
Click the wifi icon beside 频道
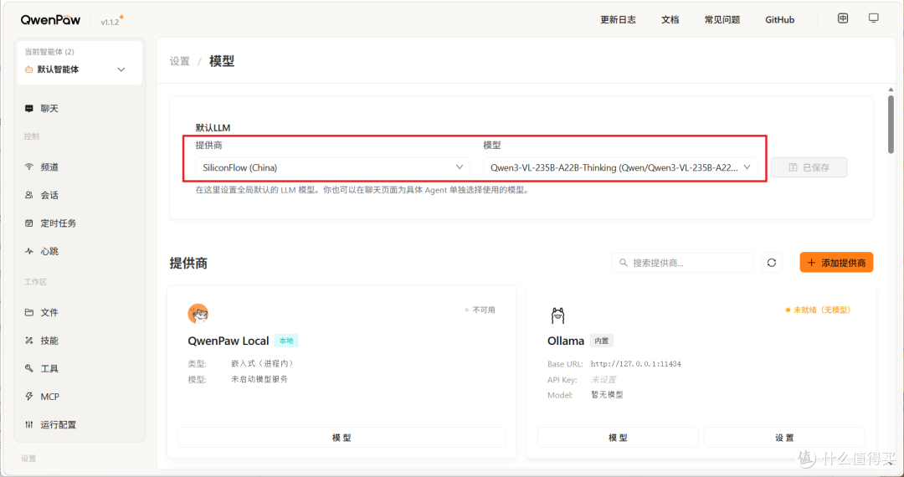(x=28, y=167)
